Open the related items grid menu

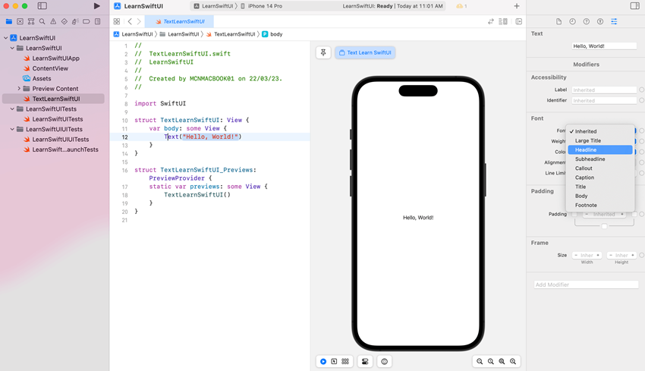(x=117, y=21)
